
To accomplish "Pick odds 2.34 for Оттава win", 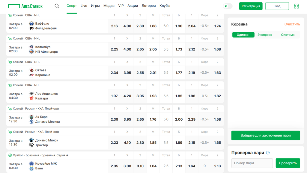I will (114, 73).
